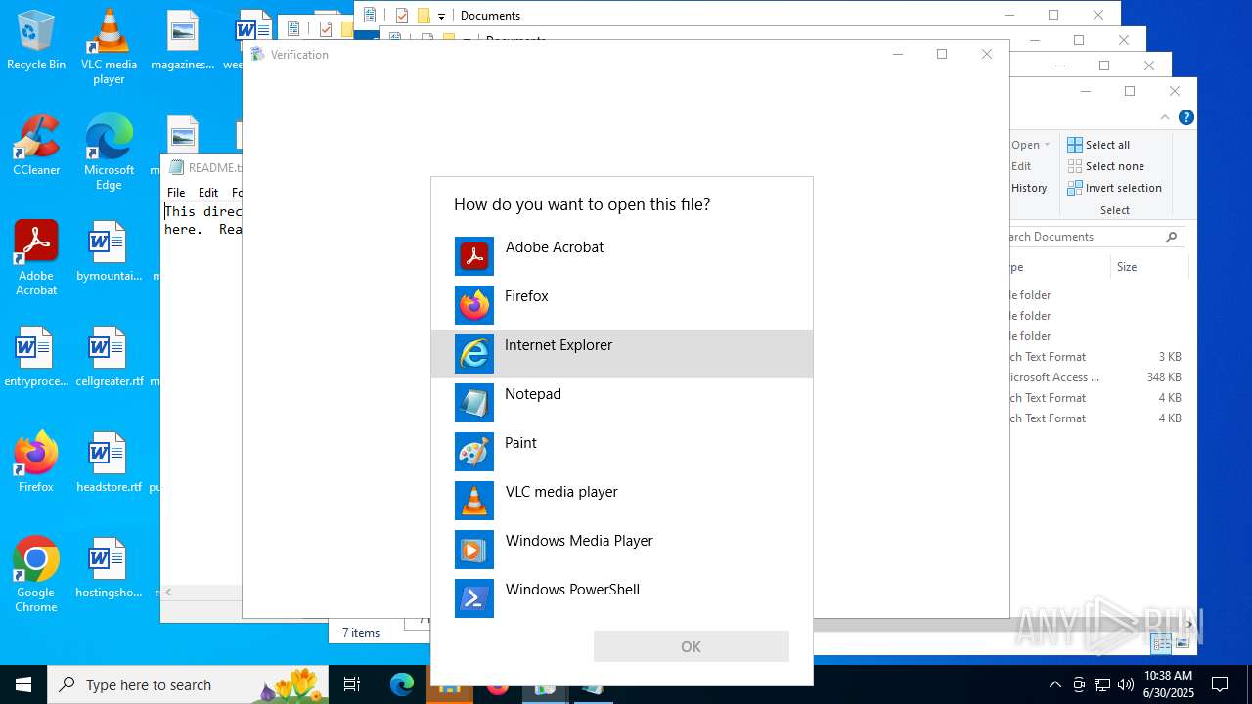Screen dimensions: 1252x704
Task: Open the File menu in Notepad
Action: click(176, 193)
